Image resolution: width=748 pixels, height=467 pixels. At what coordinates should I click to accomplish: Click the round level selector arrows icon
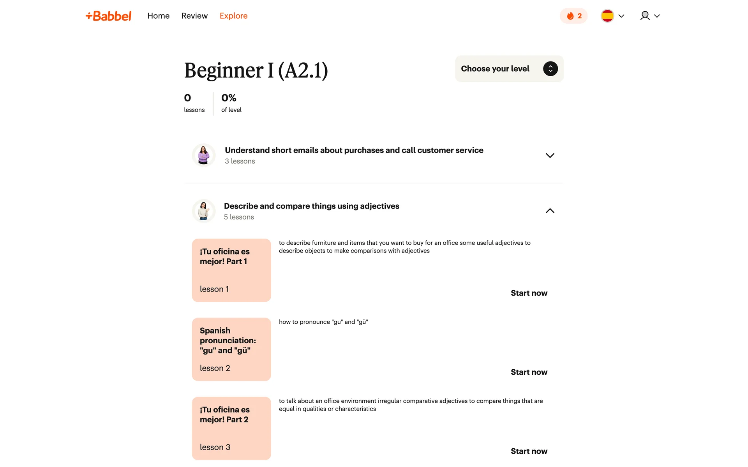click(x=550, y=69)
